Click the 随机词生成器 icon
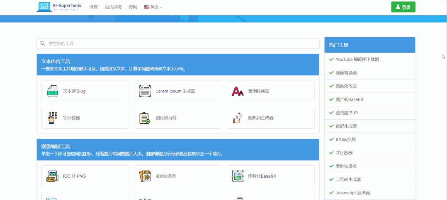447x200 pixels. tap(238, 118)
